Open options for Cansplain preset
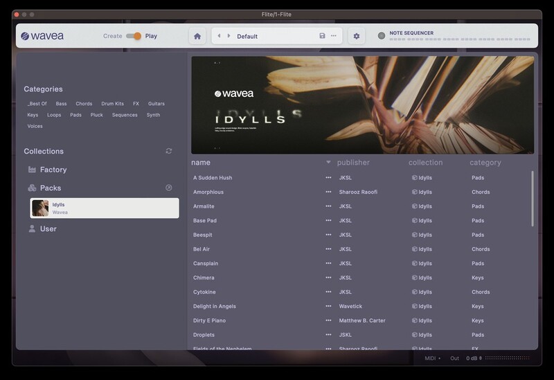554x380 pixels. [328, 264]
